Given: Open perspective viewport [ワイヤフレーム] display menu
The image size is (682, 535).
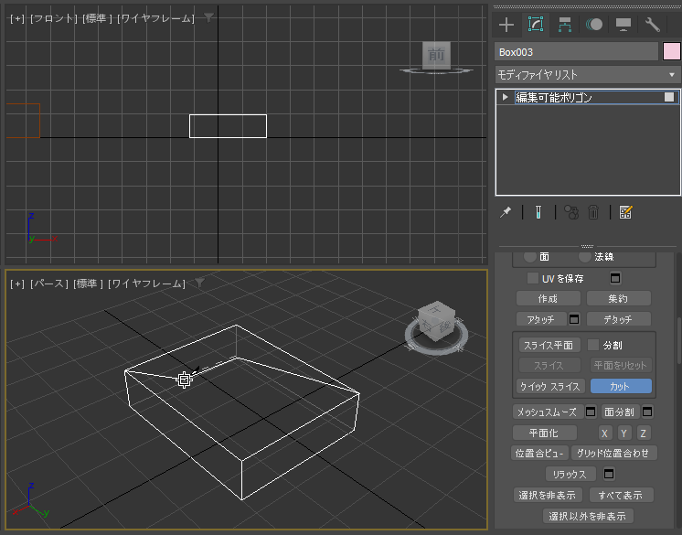Looking at the screenshot, I should pyautogui.click(x=146, y=284).
